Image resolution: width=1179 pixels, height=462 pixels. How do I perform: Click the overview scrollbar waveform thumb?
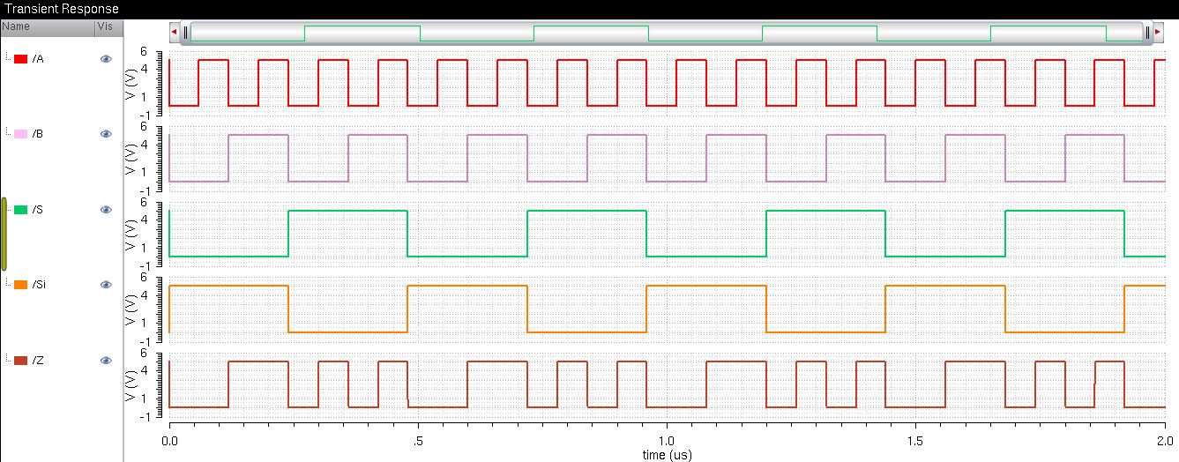(667, 33)
